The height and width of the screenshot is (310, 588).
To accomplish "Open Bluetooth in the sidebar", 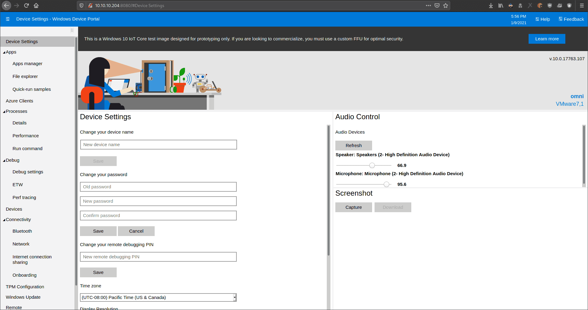I will tap(22, 231).
